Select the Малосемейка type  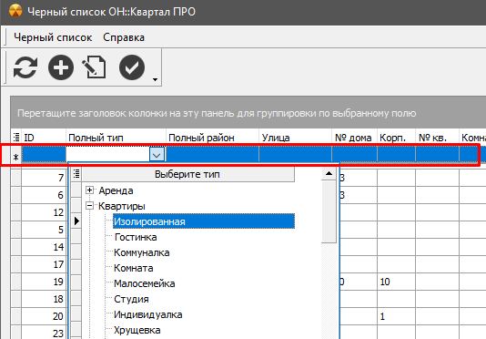[x=145, y=283]
